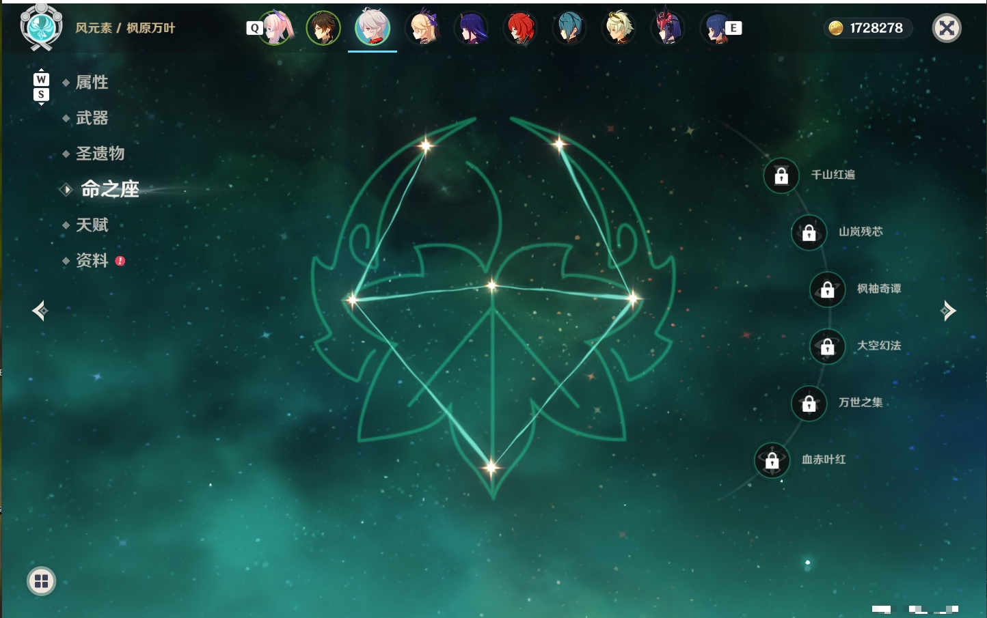Open the grid menu button at bottom left

(x=41, y=581)
